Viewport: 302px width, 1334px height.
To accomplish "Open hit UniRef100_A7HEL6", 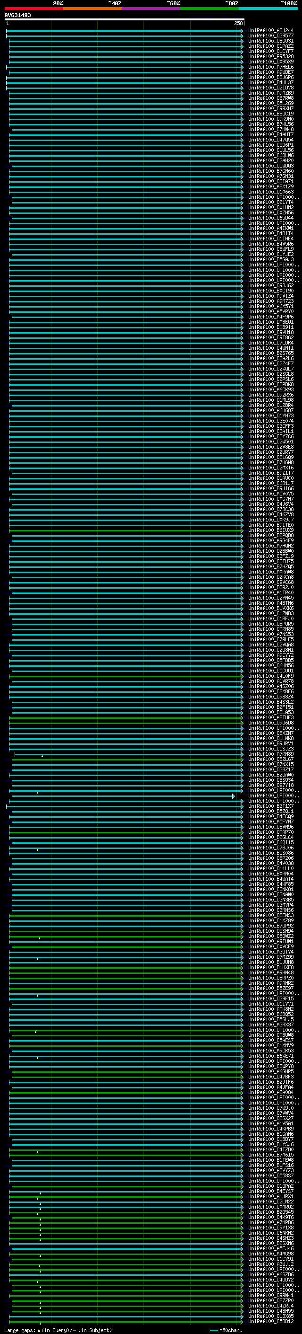I will 270,67.
